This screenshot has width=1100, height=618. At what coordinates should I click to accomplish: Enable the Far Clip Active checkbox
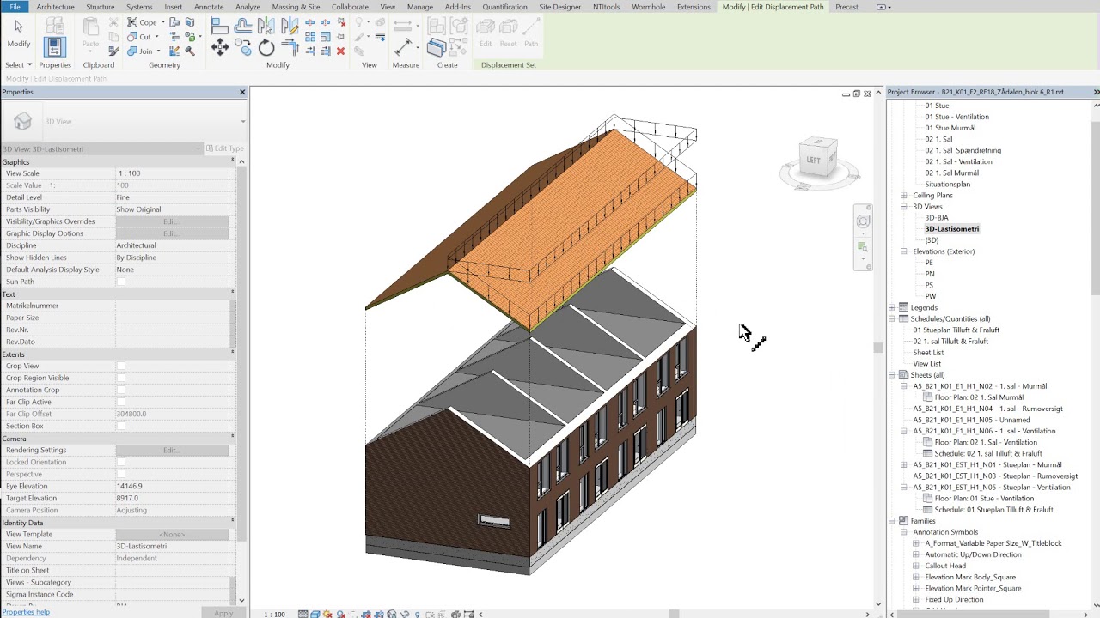point(120,402)
